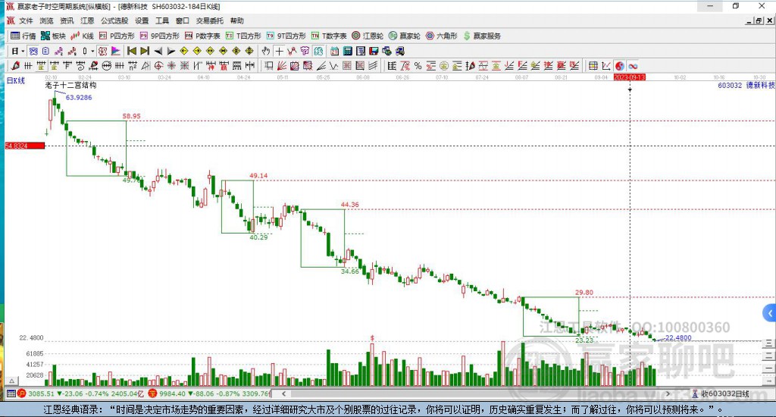Jump to last bar with skip-to-end arrow

click(x=145, y=51)
